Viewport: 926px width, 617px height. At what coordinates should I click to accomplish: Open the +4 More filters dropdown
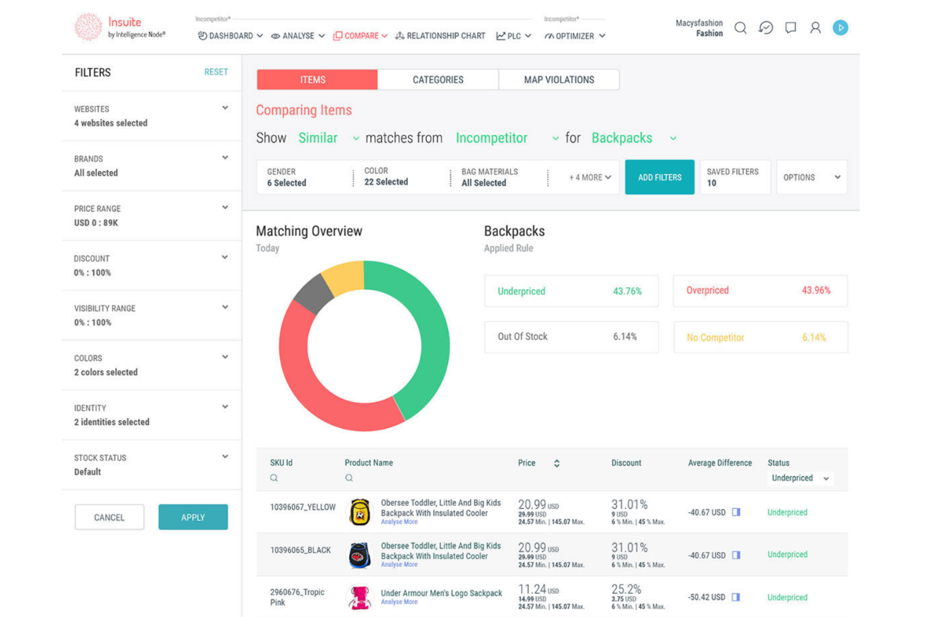(590, 178)
